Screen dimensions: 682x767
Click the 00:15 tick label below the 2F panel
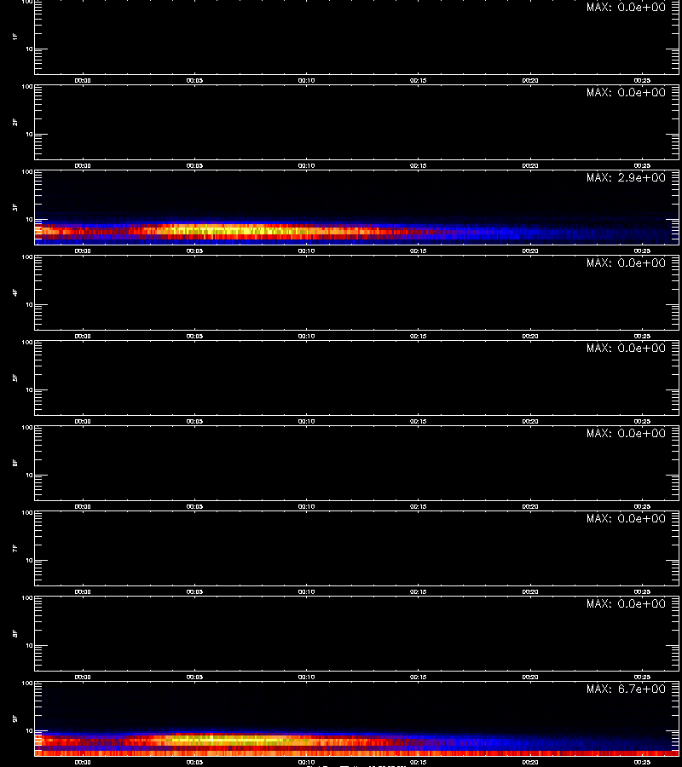click(x=418, y=166)
